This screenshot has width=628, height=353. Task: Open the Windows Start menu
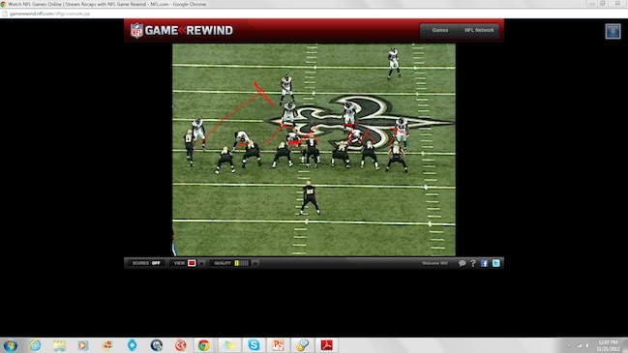(x=10, y=345)
